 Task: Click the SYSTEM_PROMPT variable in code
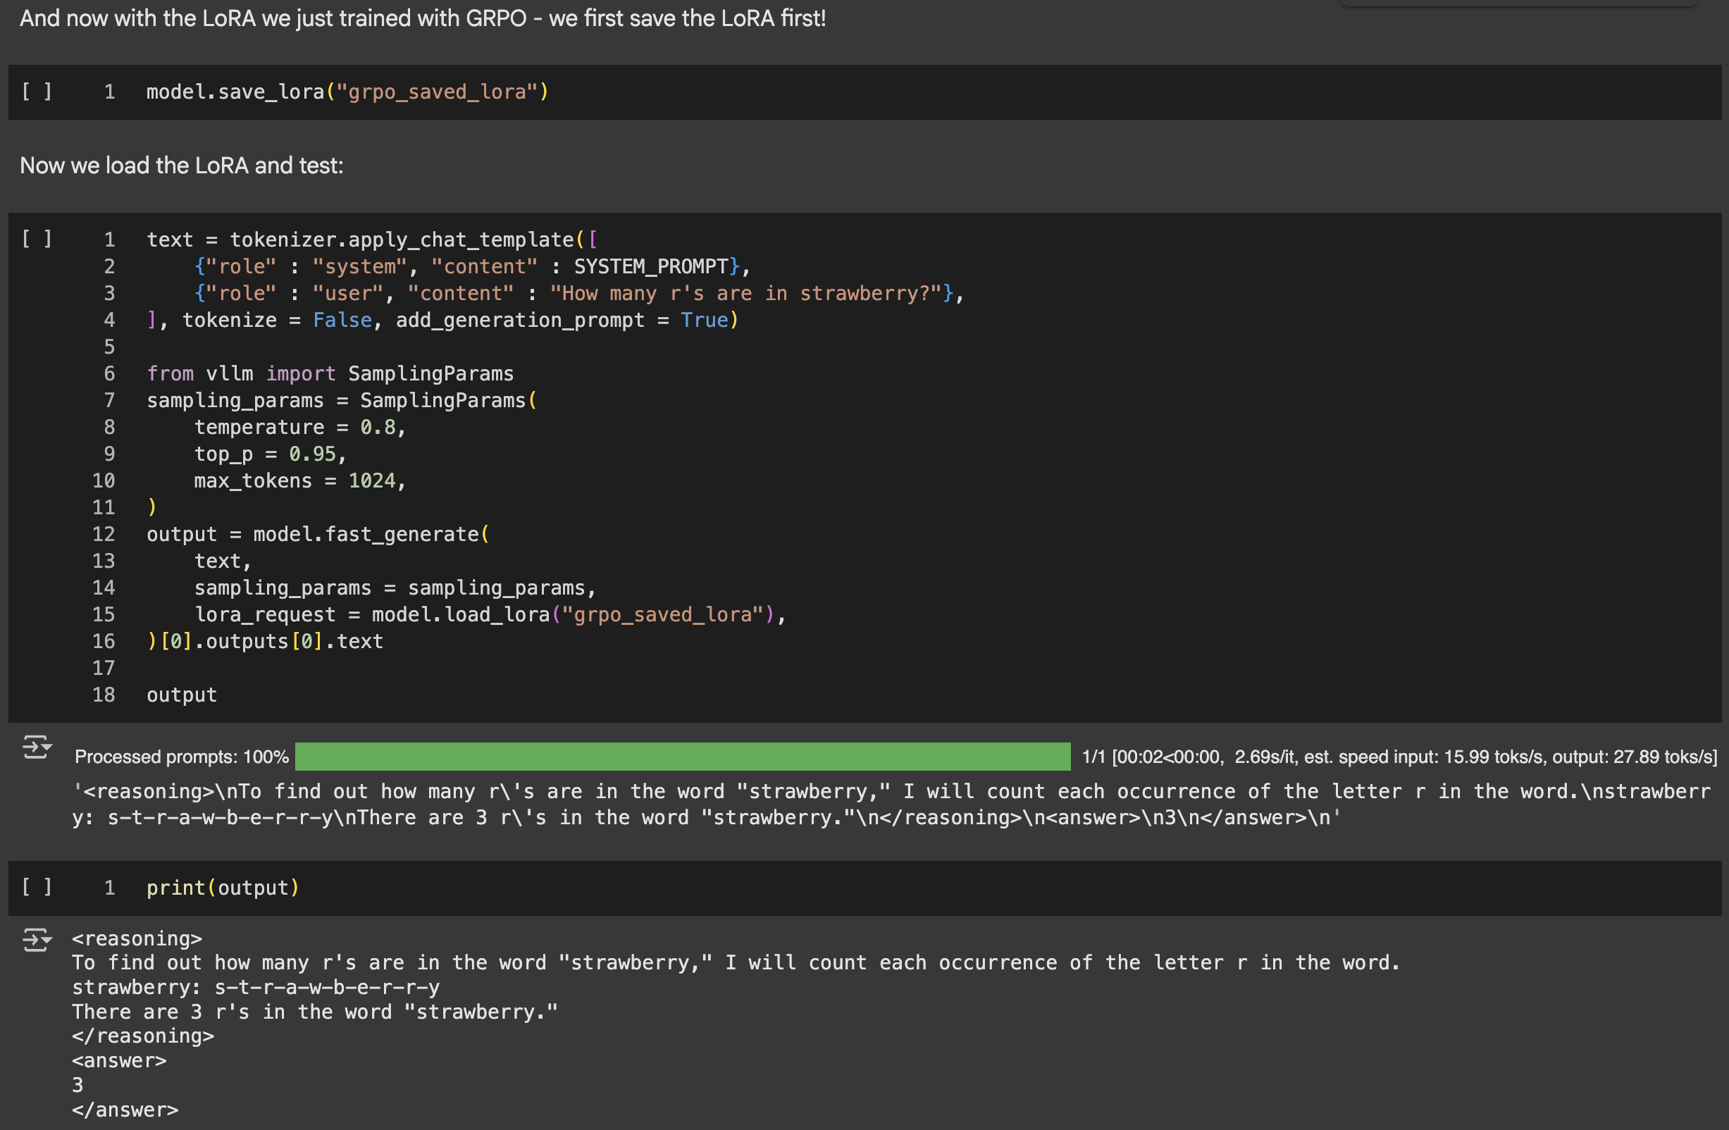pos(651,266)
